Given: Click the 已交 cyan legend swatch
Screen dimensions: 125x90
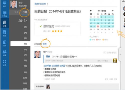Looking at the screenshot, I should pos(90,40).
